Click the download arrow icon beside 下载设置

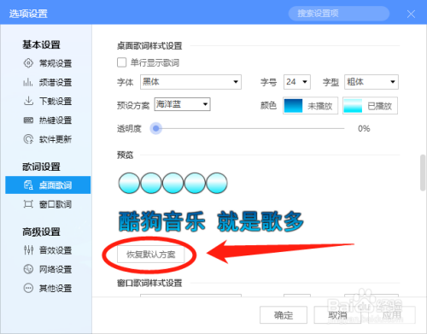[28, 101]
